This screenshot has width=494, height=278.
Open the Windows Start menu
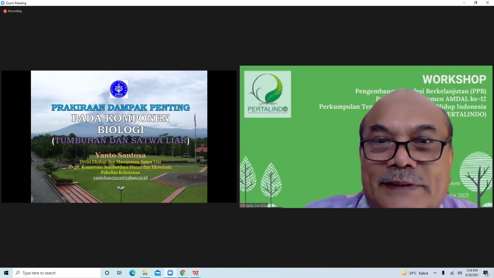point(6,273)
